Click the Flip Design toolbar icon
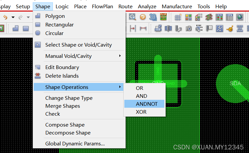This screenshot has width=249, height=153. pyautogui.click(x=163, y=17)
